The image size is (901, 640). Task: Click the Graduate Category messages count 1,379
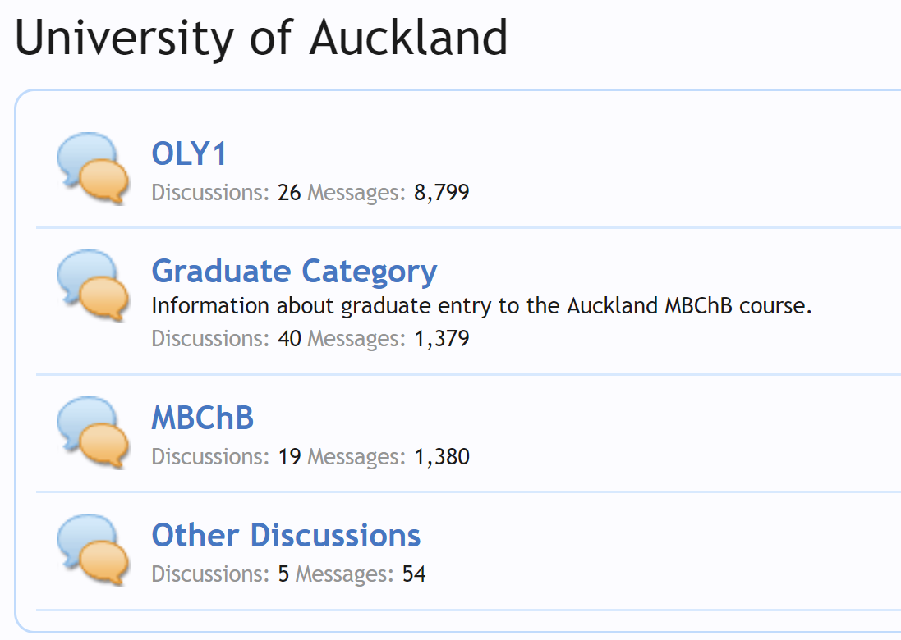442,338
